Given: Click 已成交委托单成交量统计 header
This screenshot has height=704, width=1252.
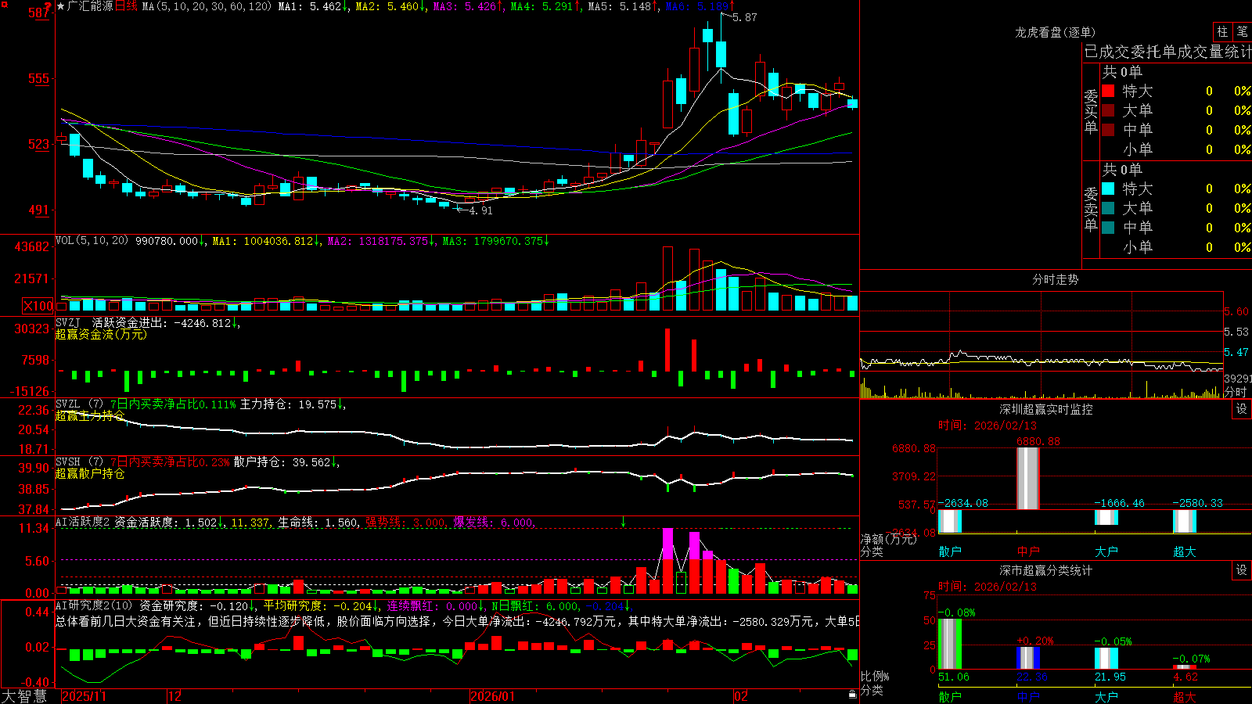Looking at the screenshot, I should [x=1167, y=52].
